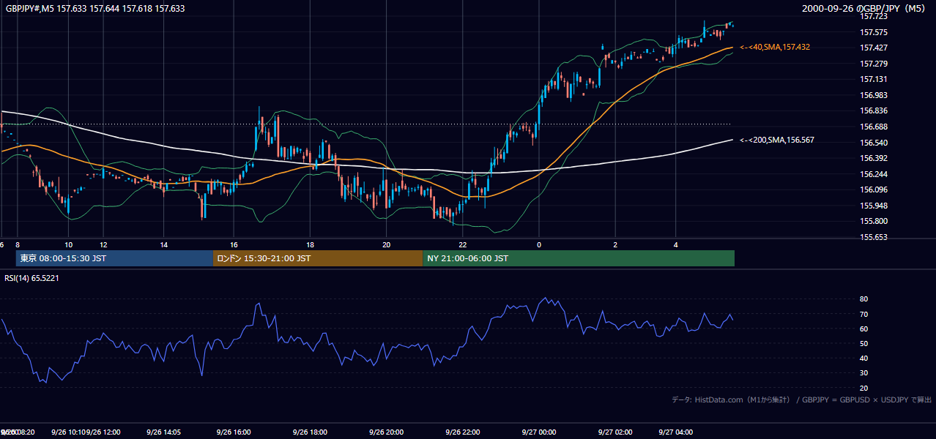Click price axis value 157.575
Viewport: 936px width, 439px height.
point(874,33)
